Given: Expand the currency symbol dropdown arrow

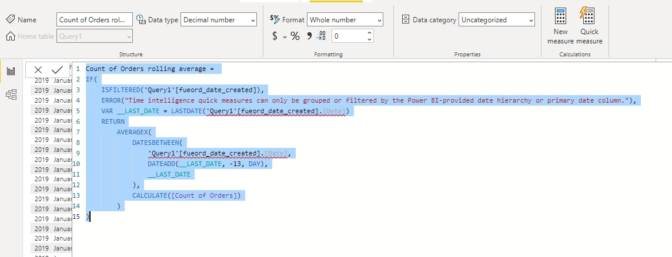Looking at the screenshot, I should 285,37.
